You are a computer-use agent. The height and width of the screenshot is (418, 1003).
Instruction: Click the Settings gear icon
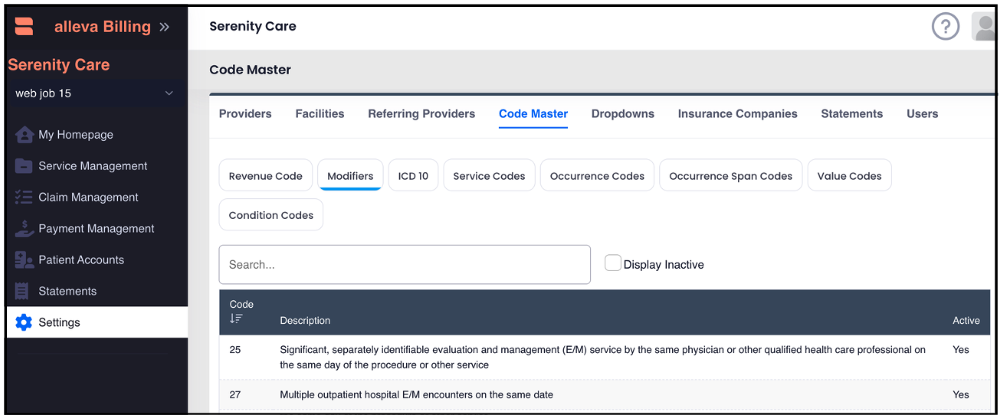[x=25, y=322]
